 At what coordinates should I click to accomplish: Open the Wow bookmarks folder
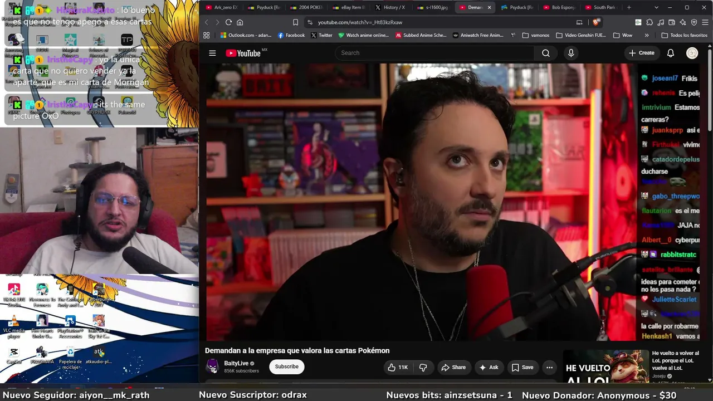pos(623,35)
